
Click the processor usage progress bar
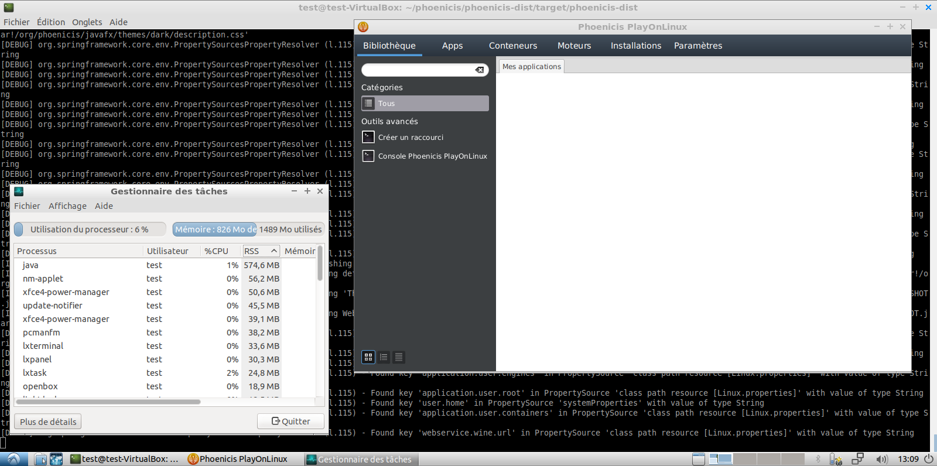tap(90, 229)
